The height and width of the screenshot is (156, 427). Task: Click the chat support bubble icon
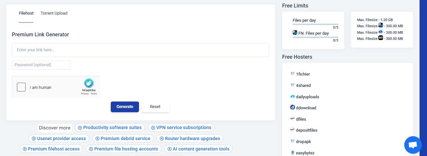point(413,145)
